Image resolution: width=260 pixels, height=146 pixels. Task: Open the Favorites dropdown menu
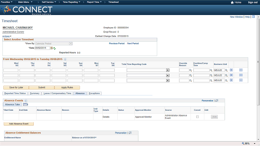(x=6, y=2)
